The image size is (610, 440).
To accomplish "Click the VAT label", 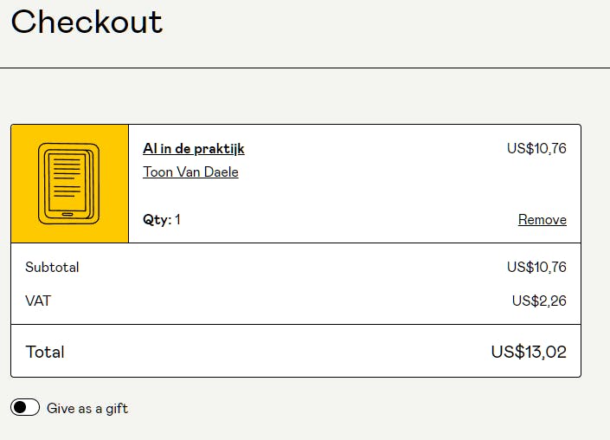I will (38, 301).
